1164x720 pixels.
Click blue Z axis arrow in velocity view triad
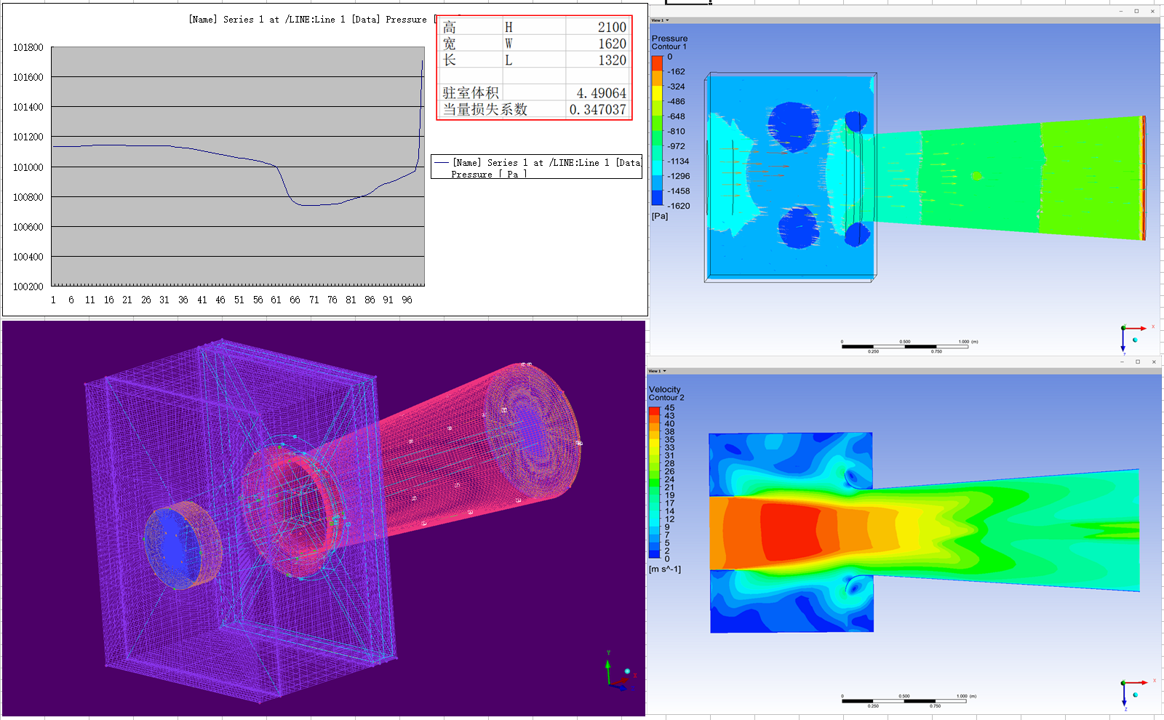coord(1124,700)
